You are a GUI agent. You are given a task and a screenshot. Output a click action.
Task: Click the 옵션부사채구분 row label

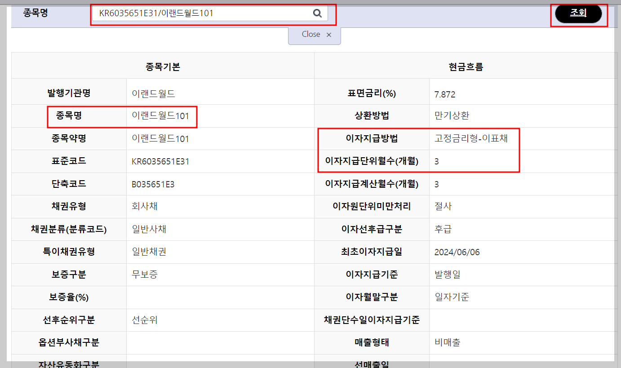[x=69, y=342]
